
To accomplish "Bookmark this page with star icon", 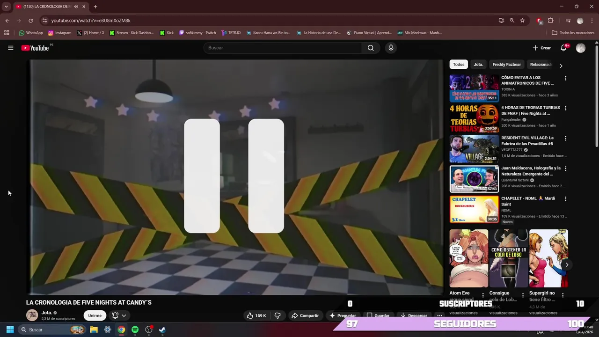I will click(x=522, y=21).
